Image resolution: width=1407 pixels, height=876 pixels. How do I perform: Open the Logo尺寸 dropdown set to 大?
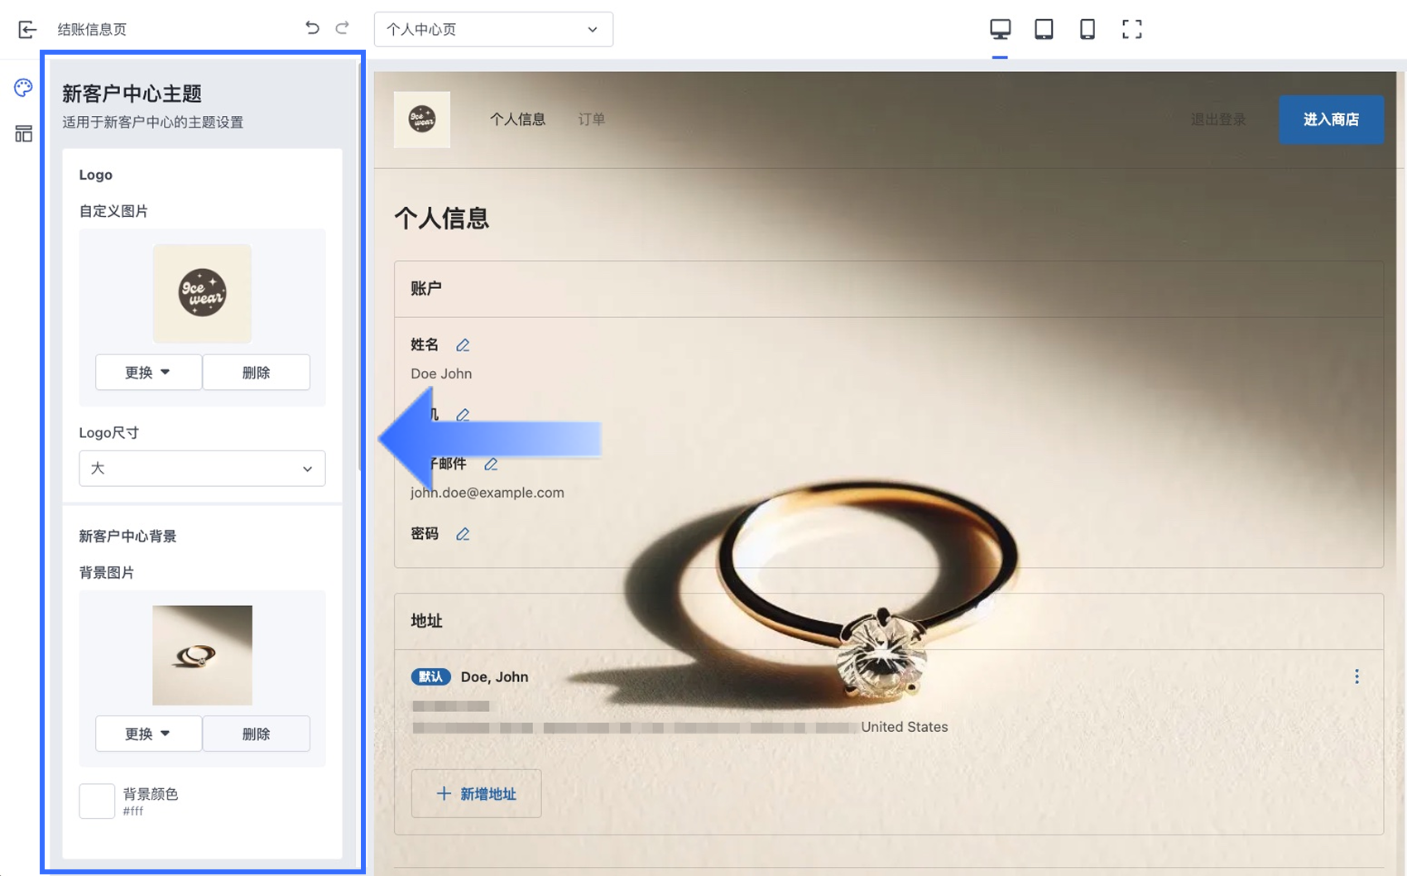coord(202,469)
